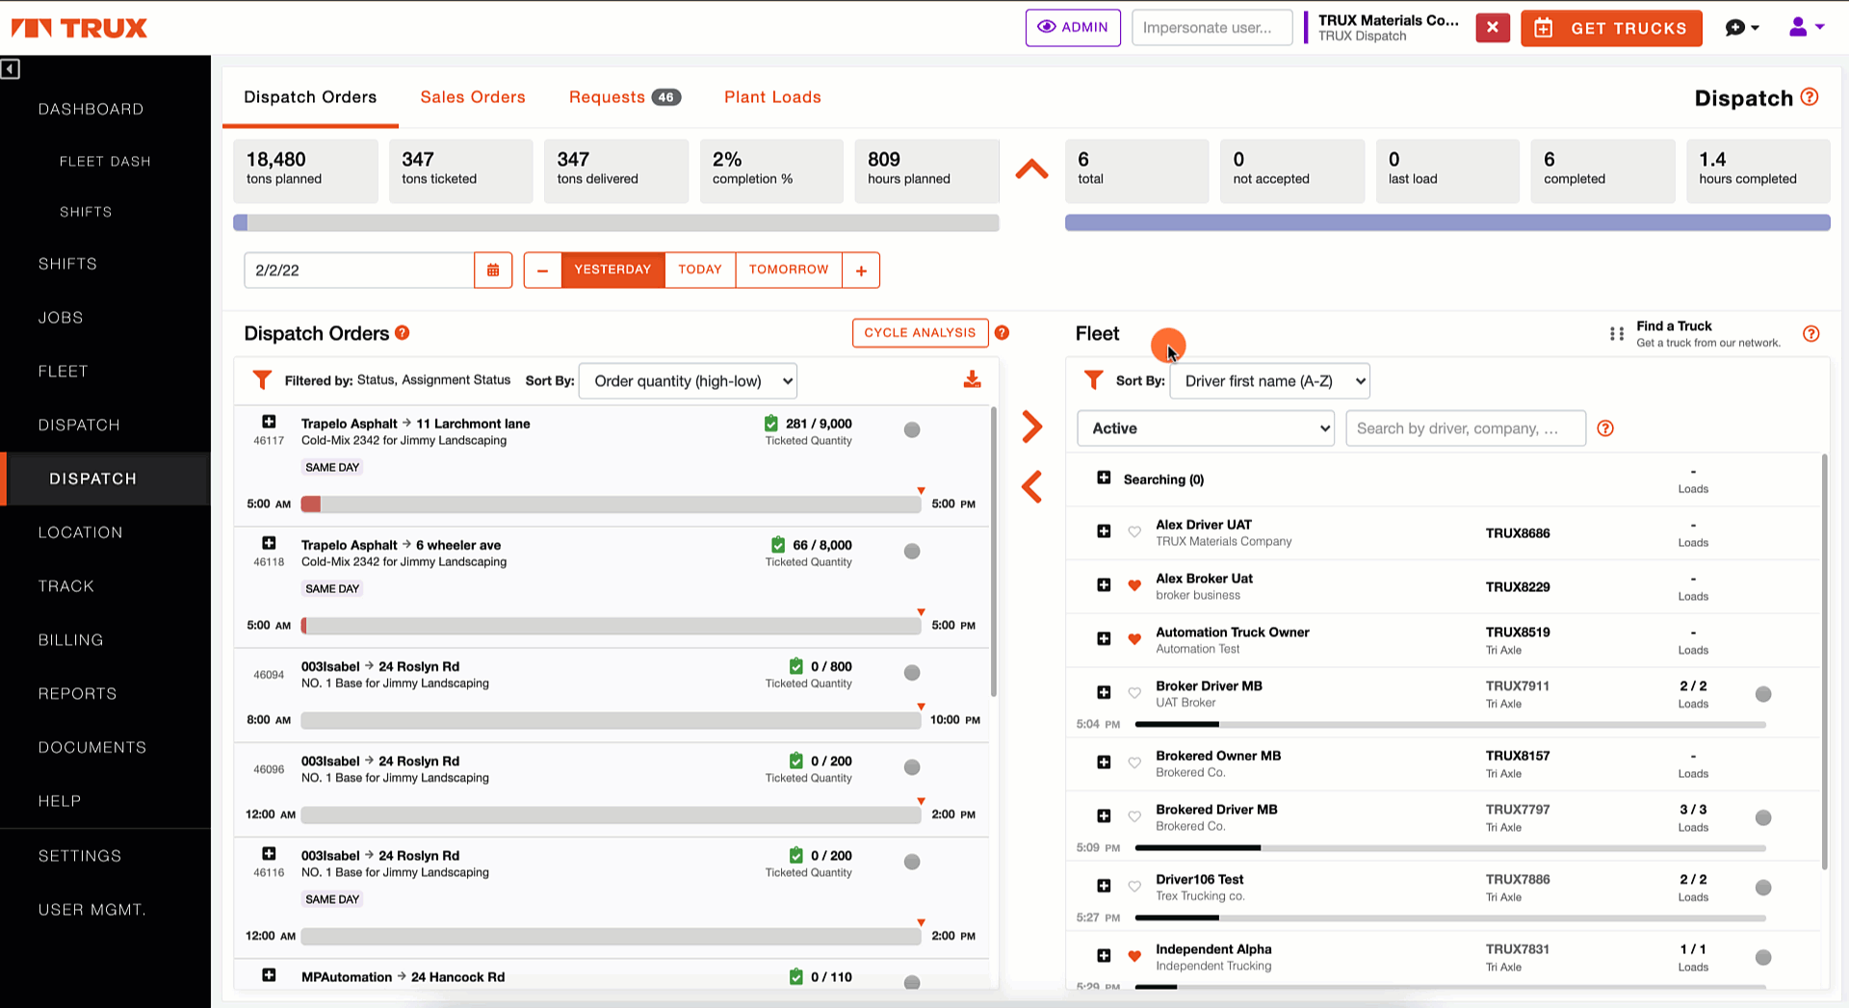Image resolution: width=1849 pixels, height=1008 pixels.
Task: Click the minus day stepper button
Action: [x=542, y=271]
